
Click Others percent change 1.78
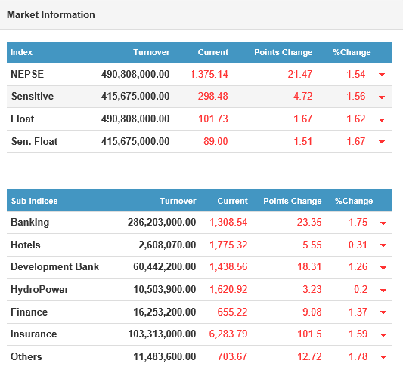click(358, 356)
